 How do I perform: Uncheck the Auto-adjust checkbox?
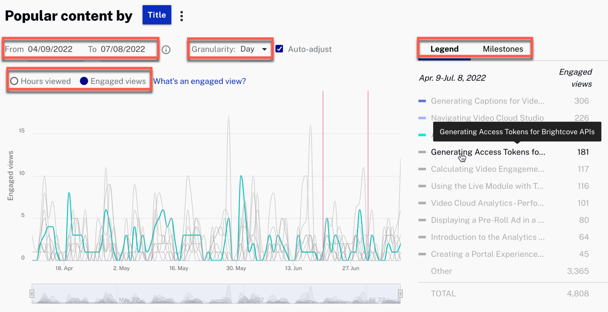point(279,49)
